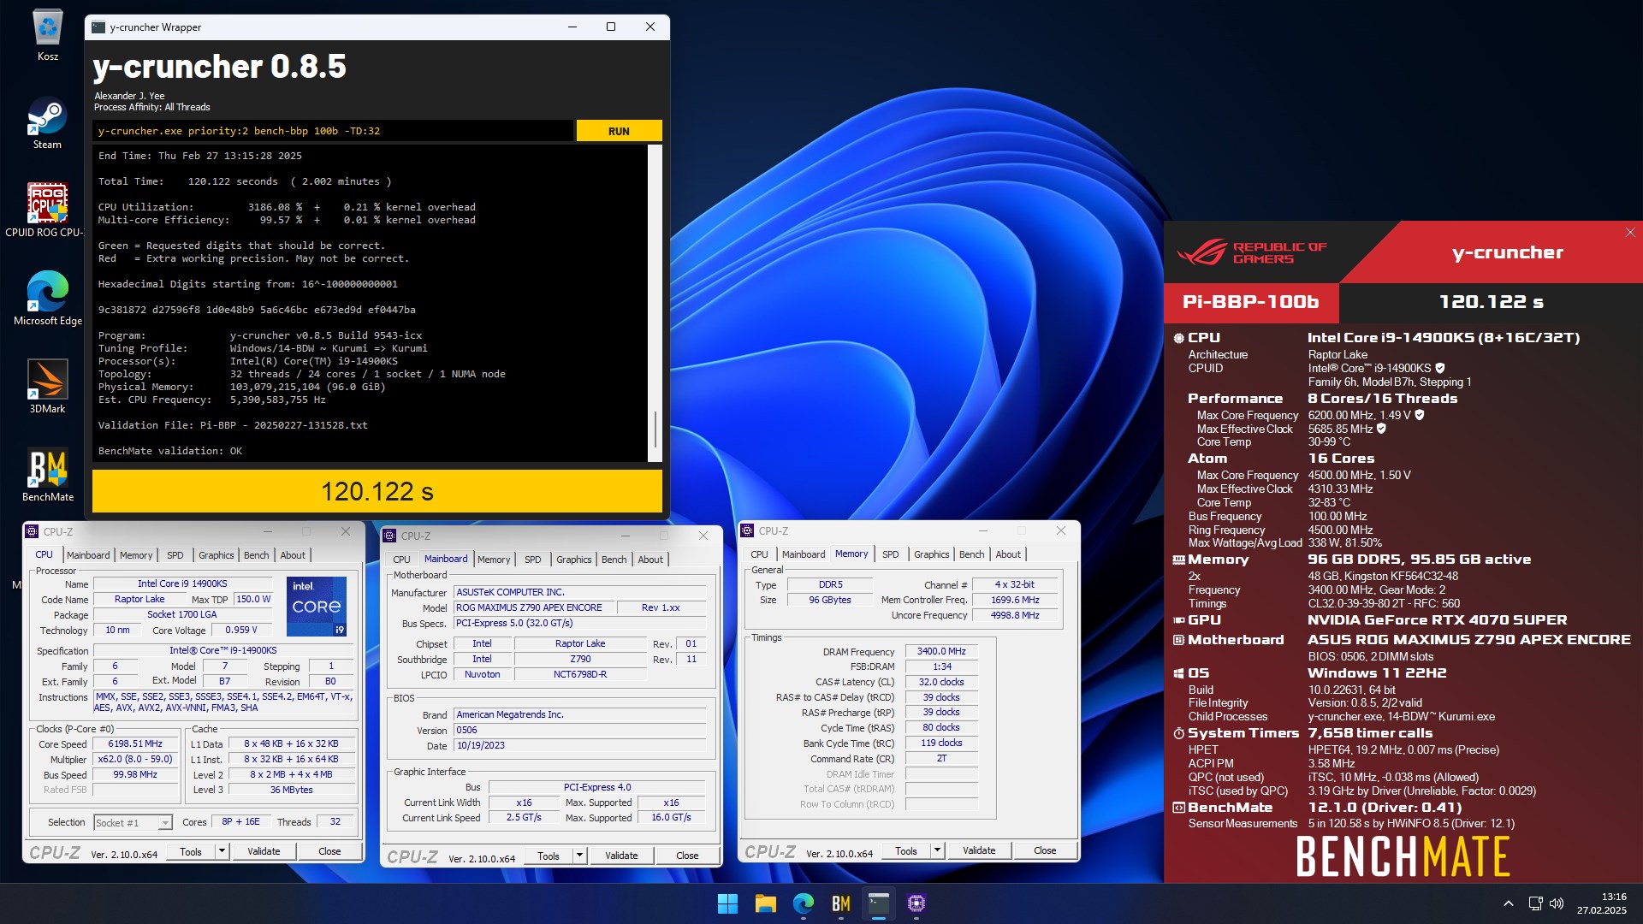
Task: Open the BenchMate desktop shortcut
Action: (48, 474)
